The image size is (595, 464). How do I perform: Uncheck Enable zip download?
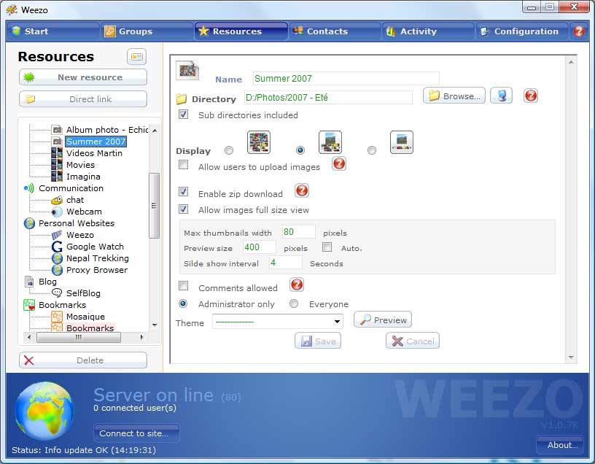pos(183,191)
